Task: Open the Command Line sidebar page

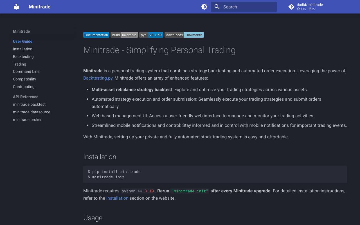Action: pyautogui.click(x=26, y=71)
